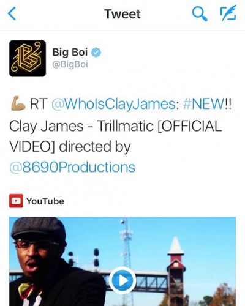The width and height of the screenshot is (245, 306).
Task: Tap the back arrow icon
Action: point(12,13)
